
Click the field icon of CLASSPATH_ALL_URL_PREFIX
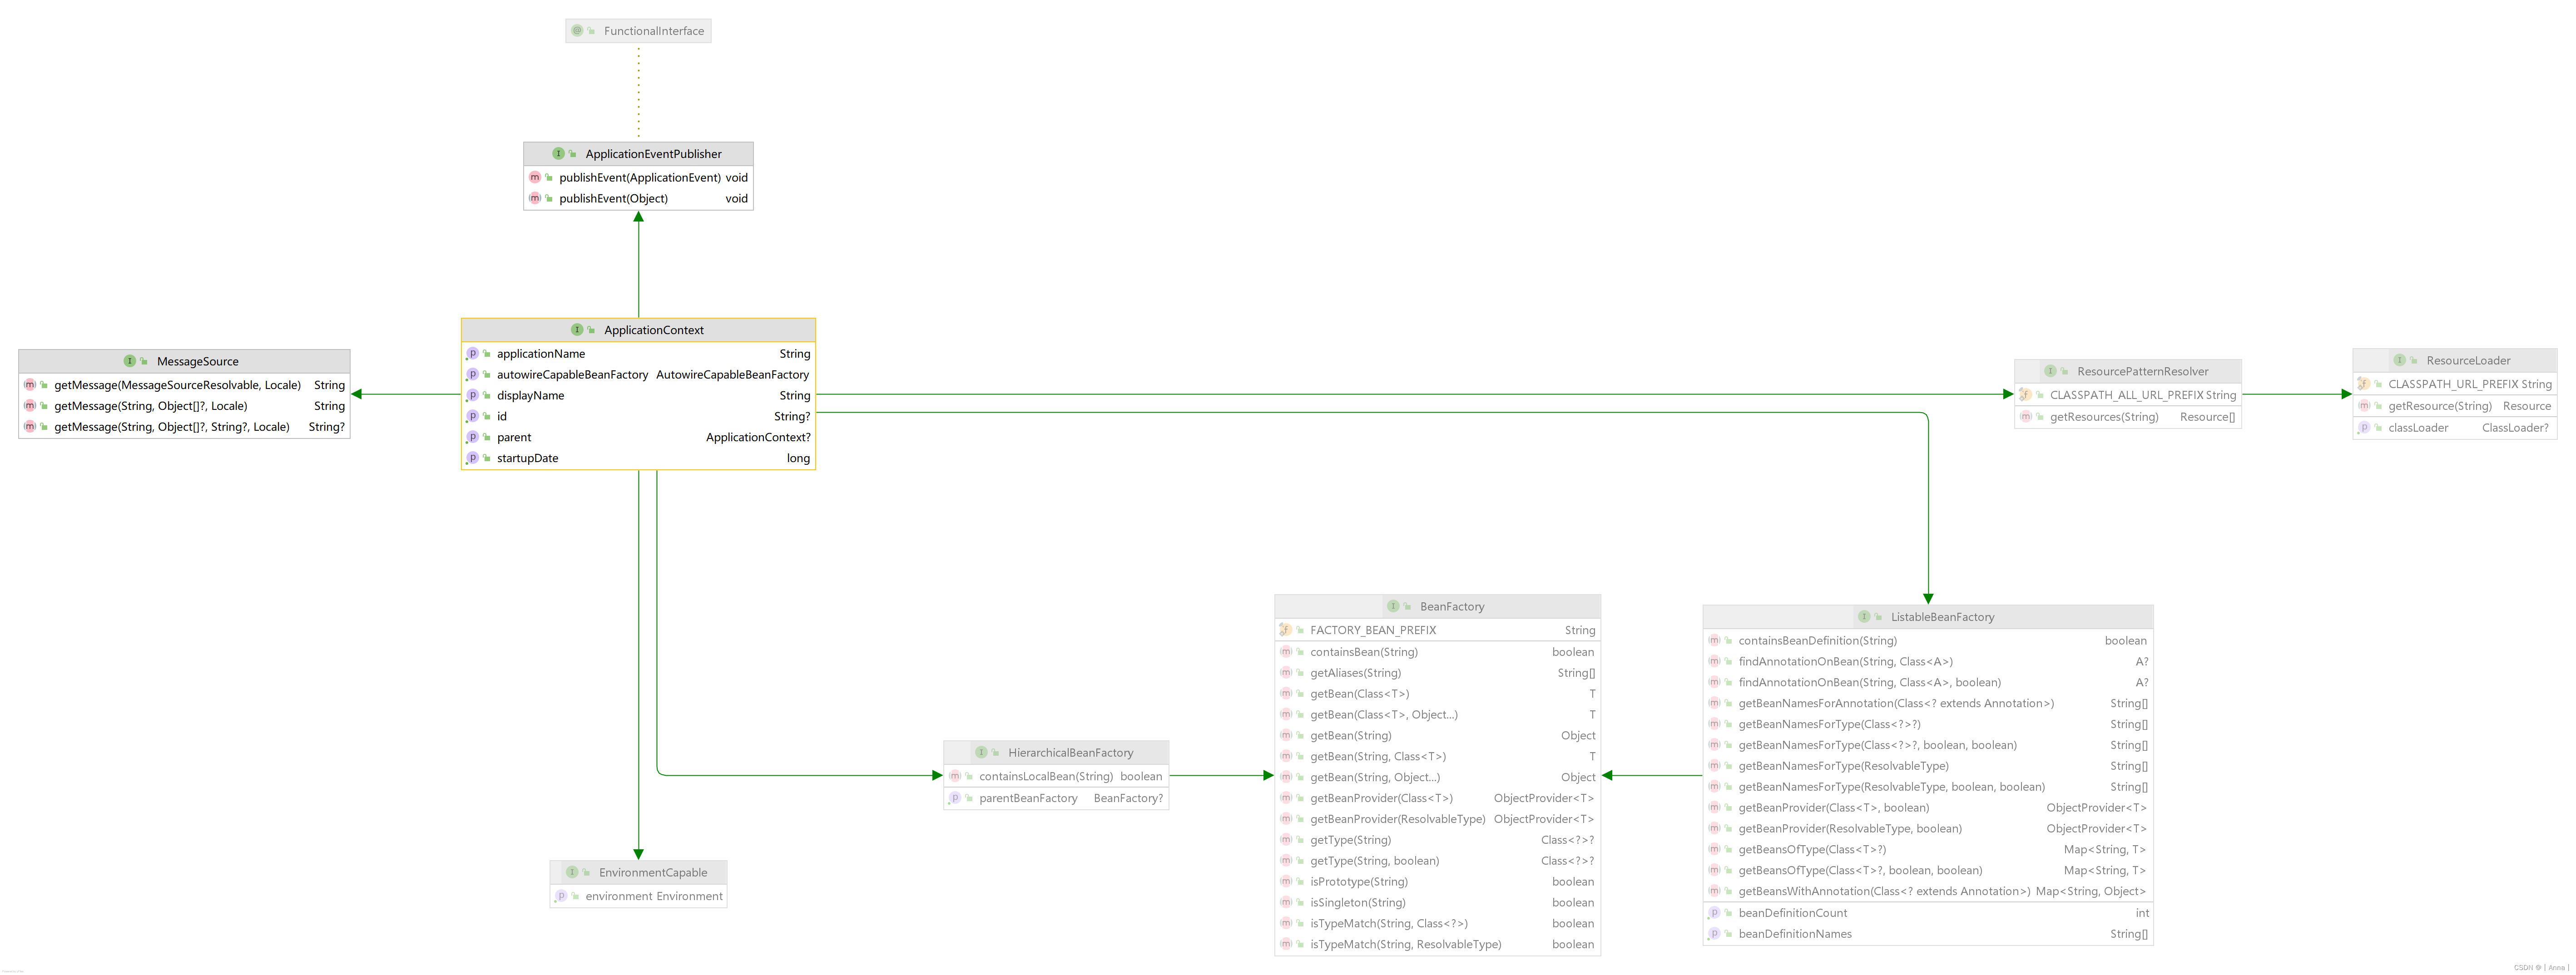click(x=2026, y=394)
